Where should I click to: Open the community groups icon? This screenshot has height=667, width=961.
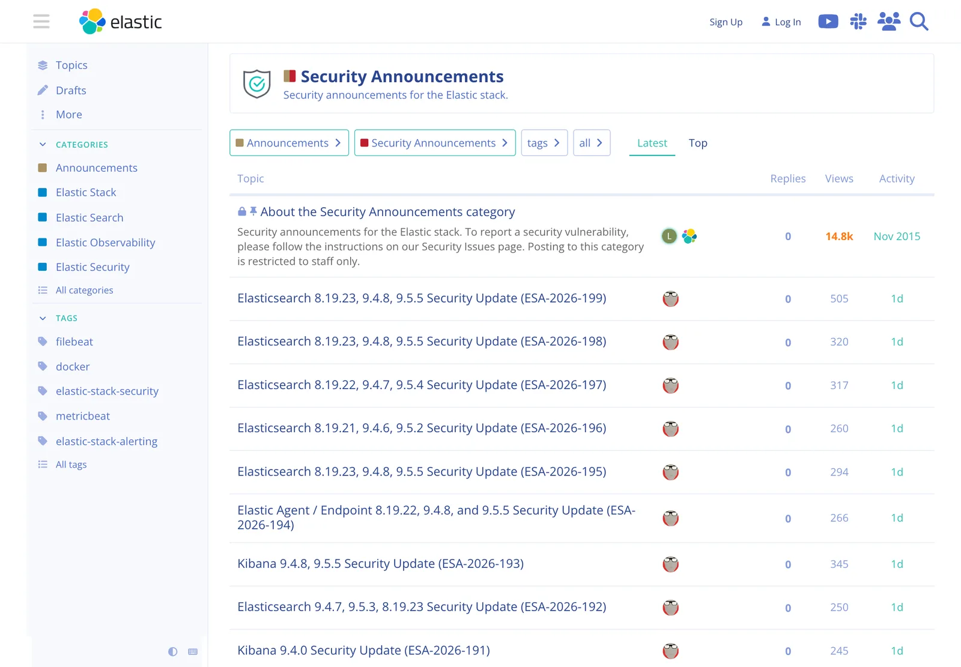pos(889,22)
